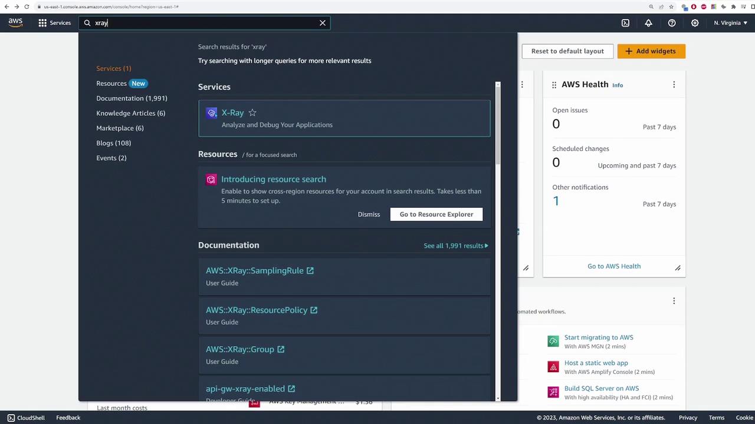Screen dimensions: 755x424
Task: Click the search results scrollbar
Action: (x=498, y=124)
